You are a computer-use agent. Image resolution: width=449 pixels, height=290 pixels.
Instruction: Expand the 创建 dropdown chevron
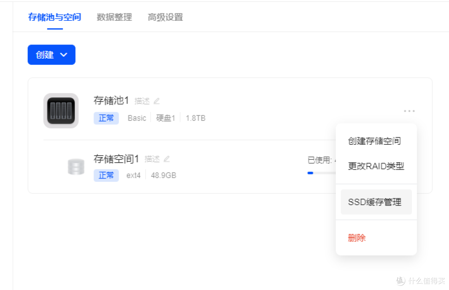coord(64,55)
